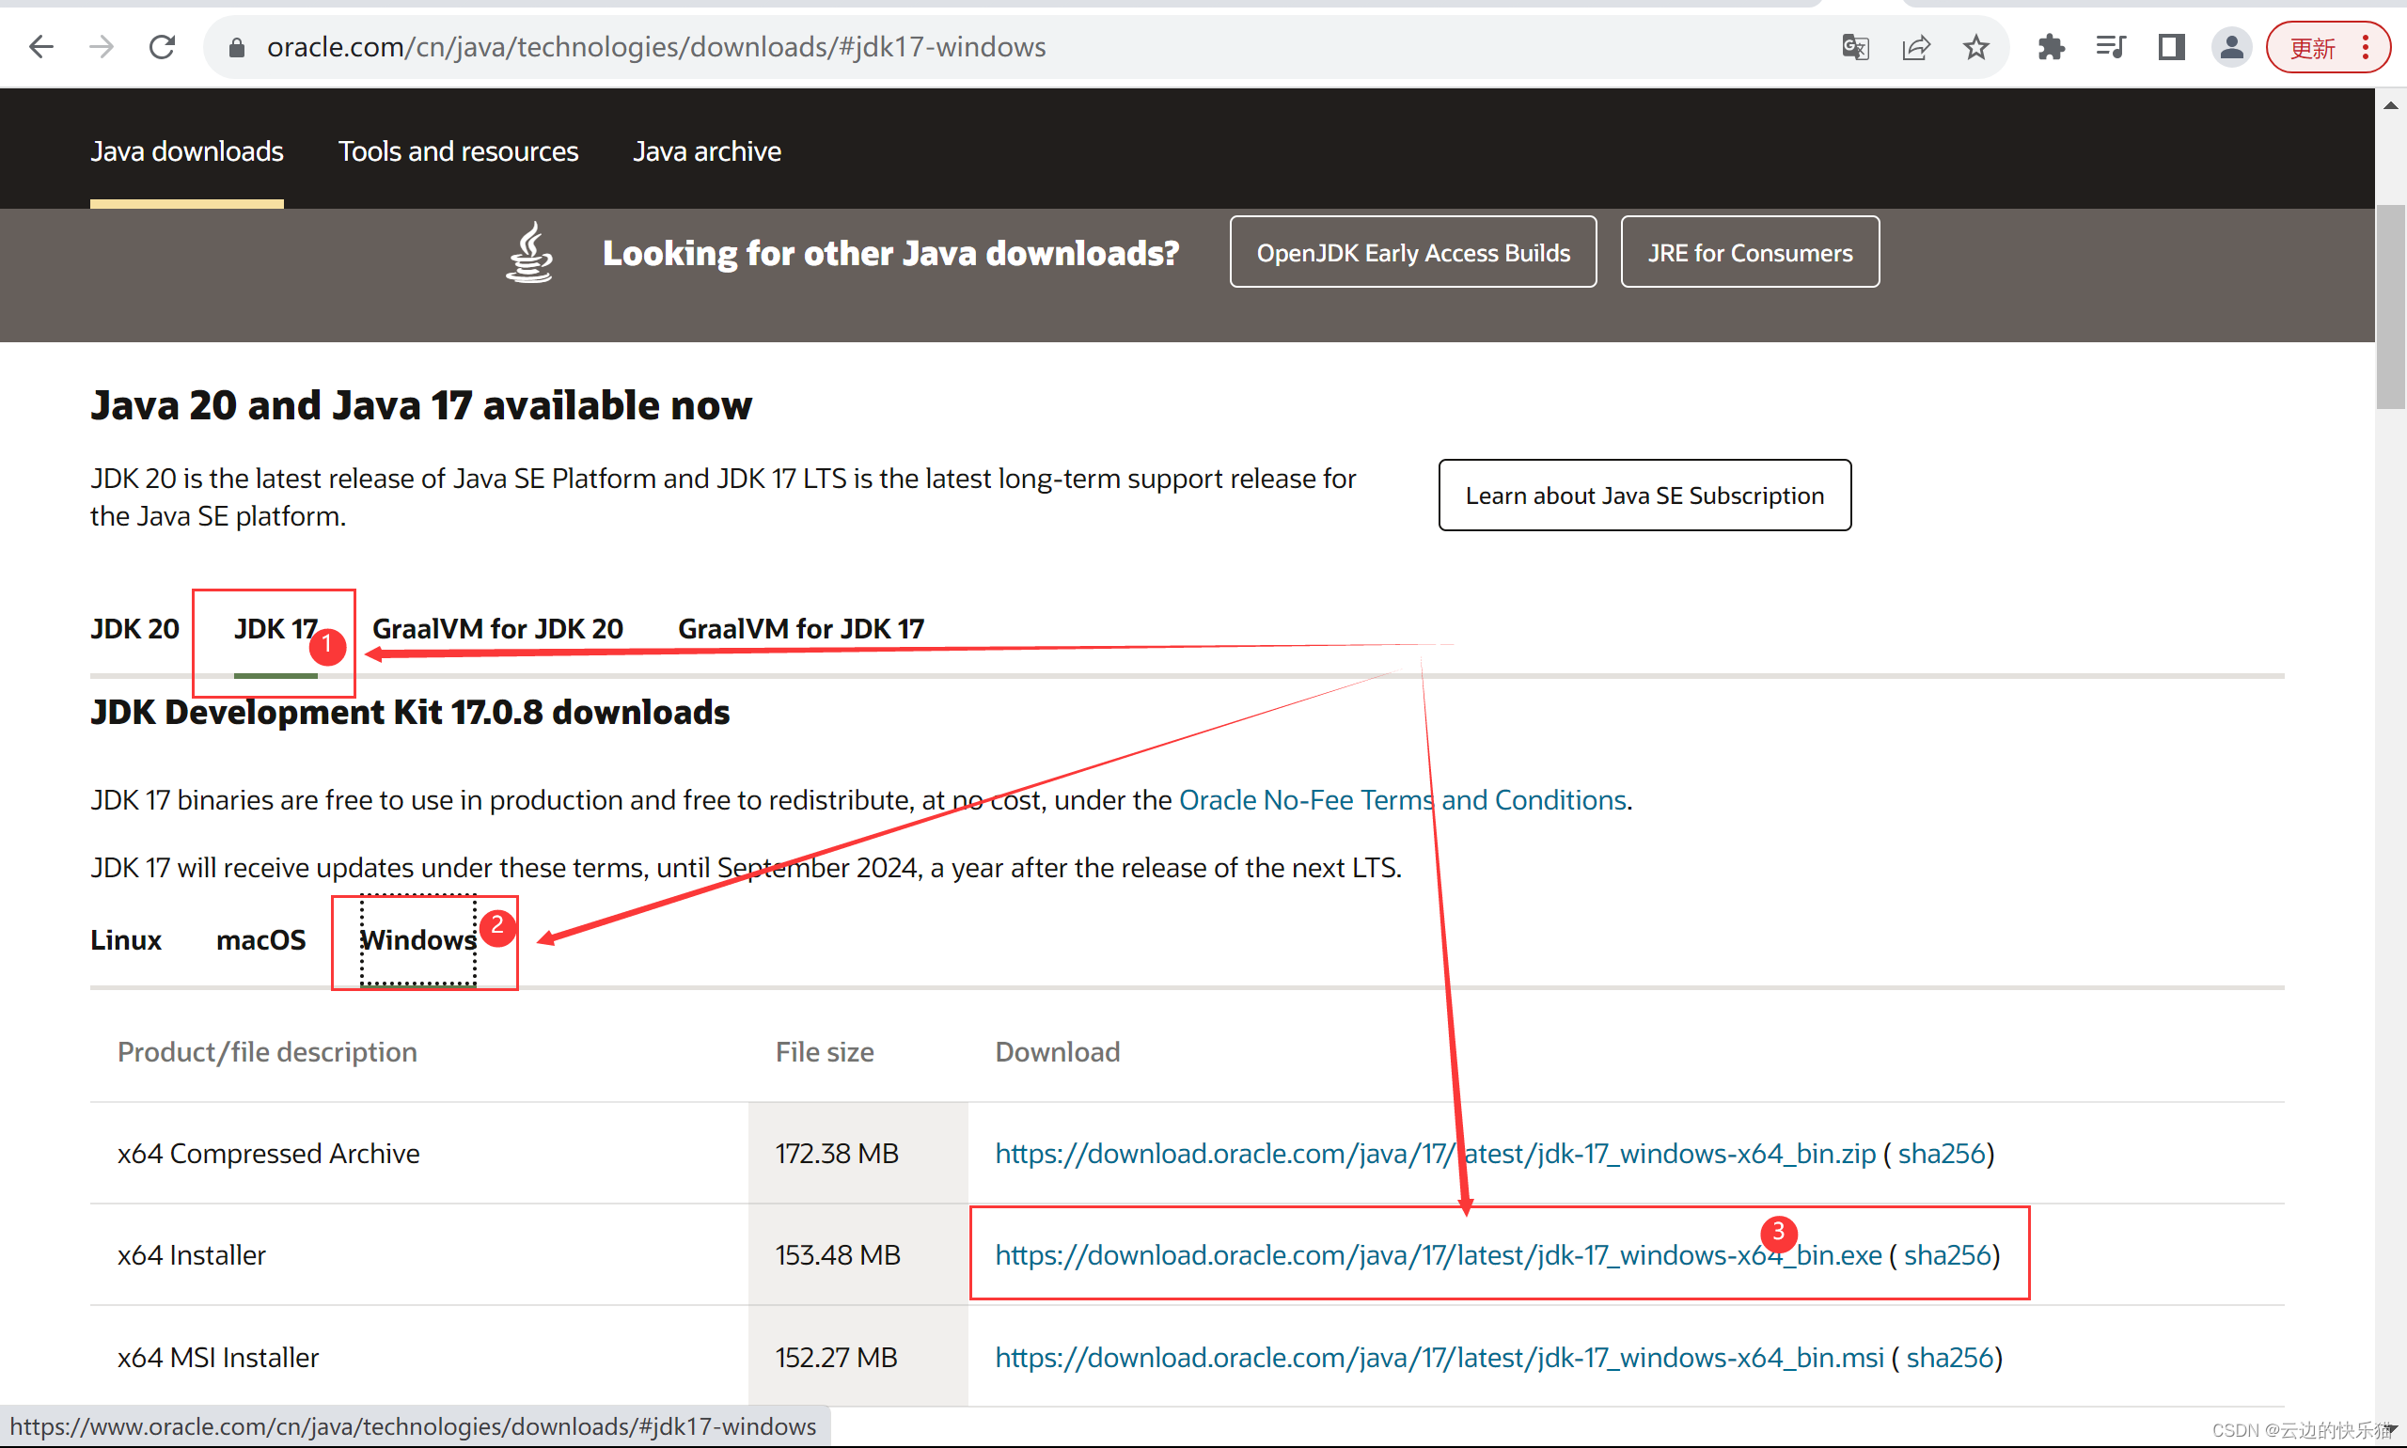
Task: Click the share page icon
Action: pos(1915,47)
